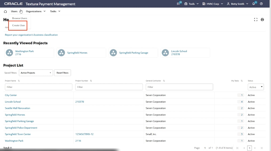271x151 pixels.
Task: Click Springfield Parking Garage avatar icon
Action: tap(113, 53)
